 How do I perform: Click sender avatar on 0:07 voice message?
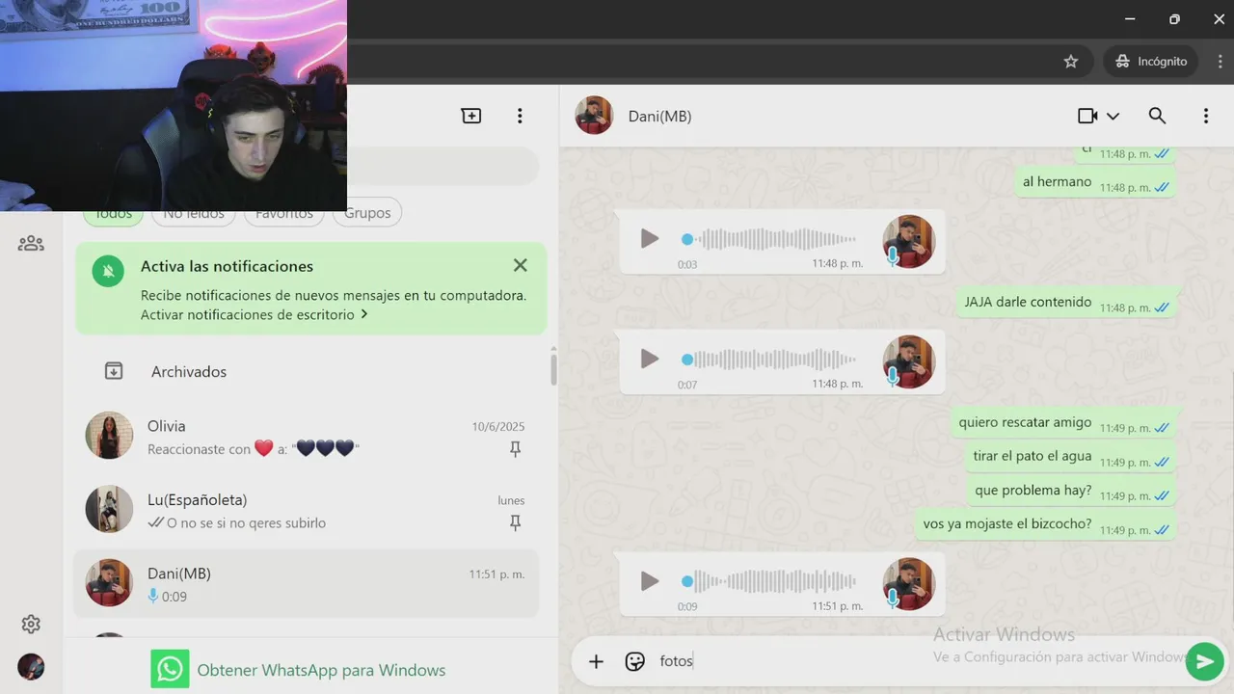909,361
